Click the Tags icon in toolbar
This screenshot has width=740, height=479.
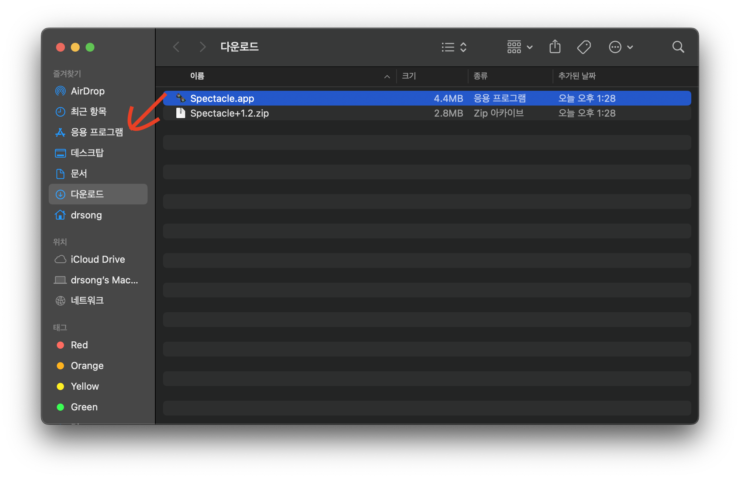click(584, 47)
